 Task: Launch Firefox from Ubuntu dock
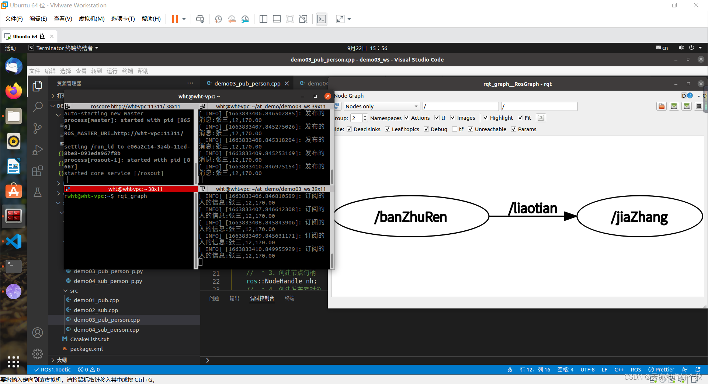14,91
